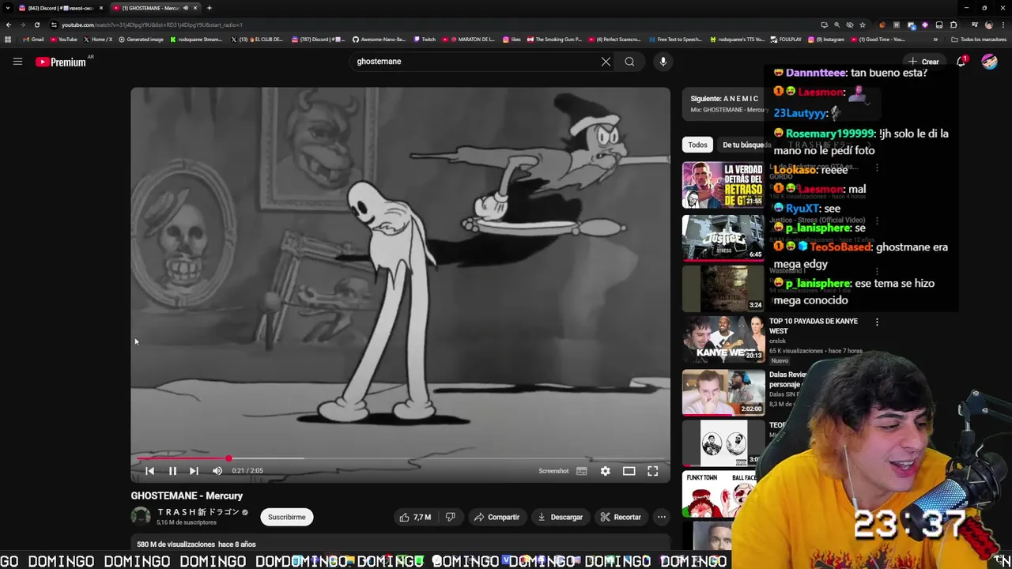
Task: Open the YouTube guide hamburger menu
Action: click(x=17, y=62)
